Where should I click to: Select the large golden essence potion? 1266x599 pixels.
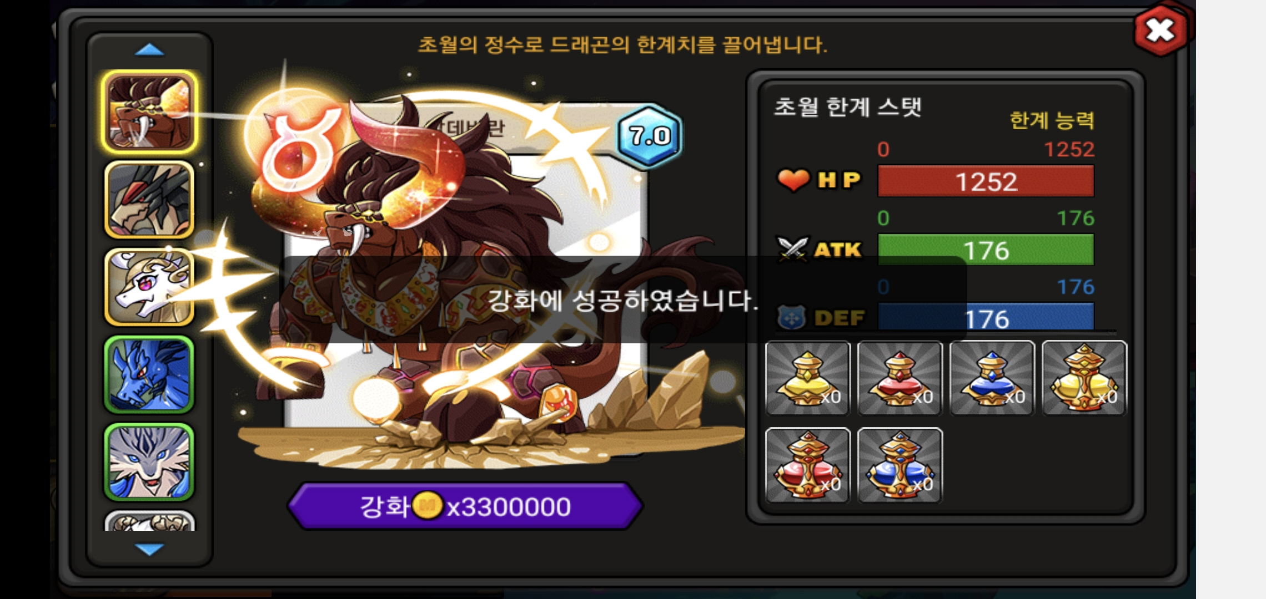click(1084, 378)
